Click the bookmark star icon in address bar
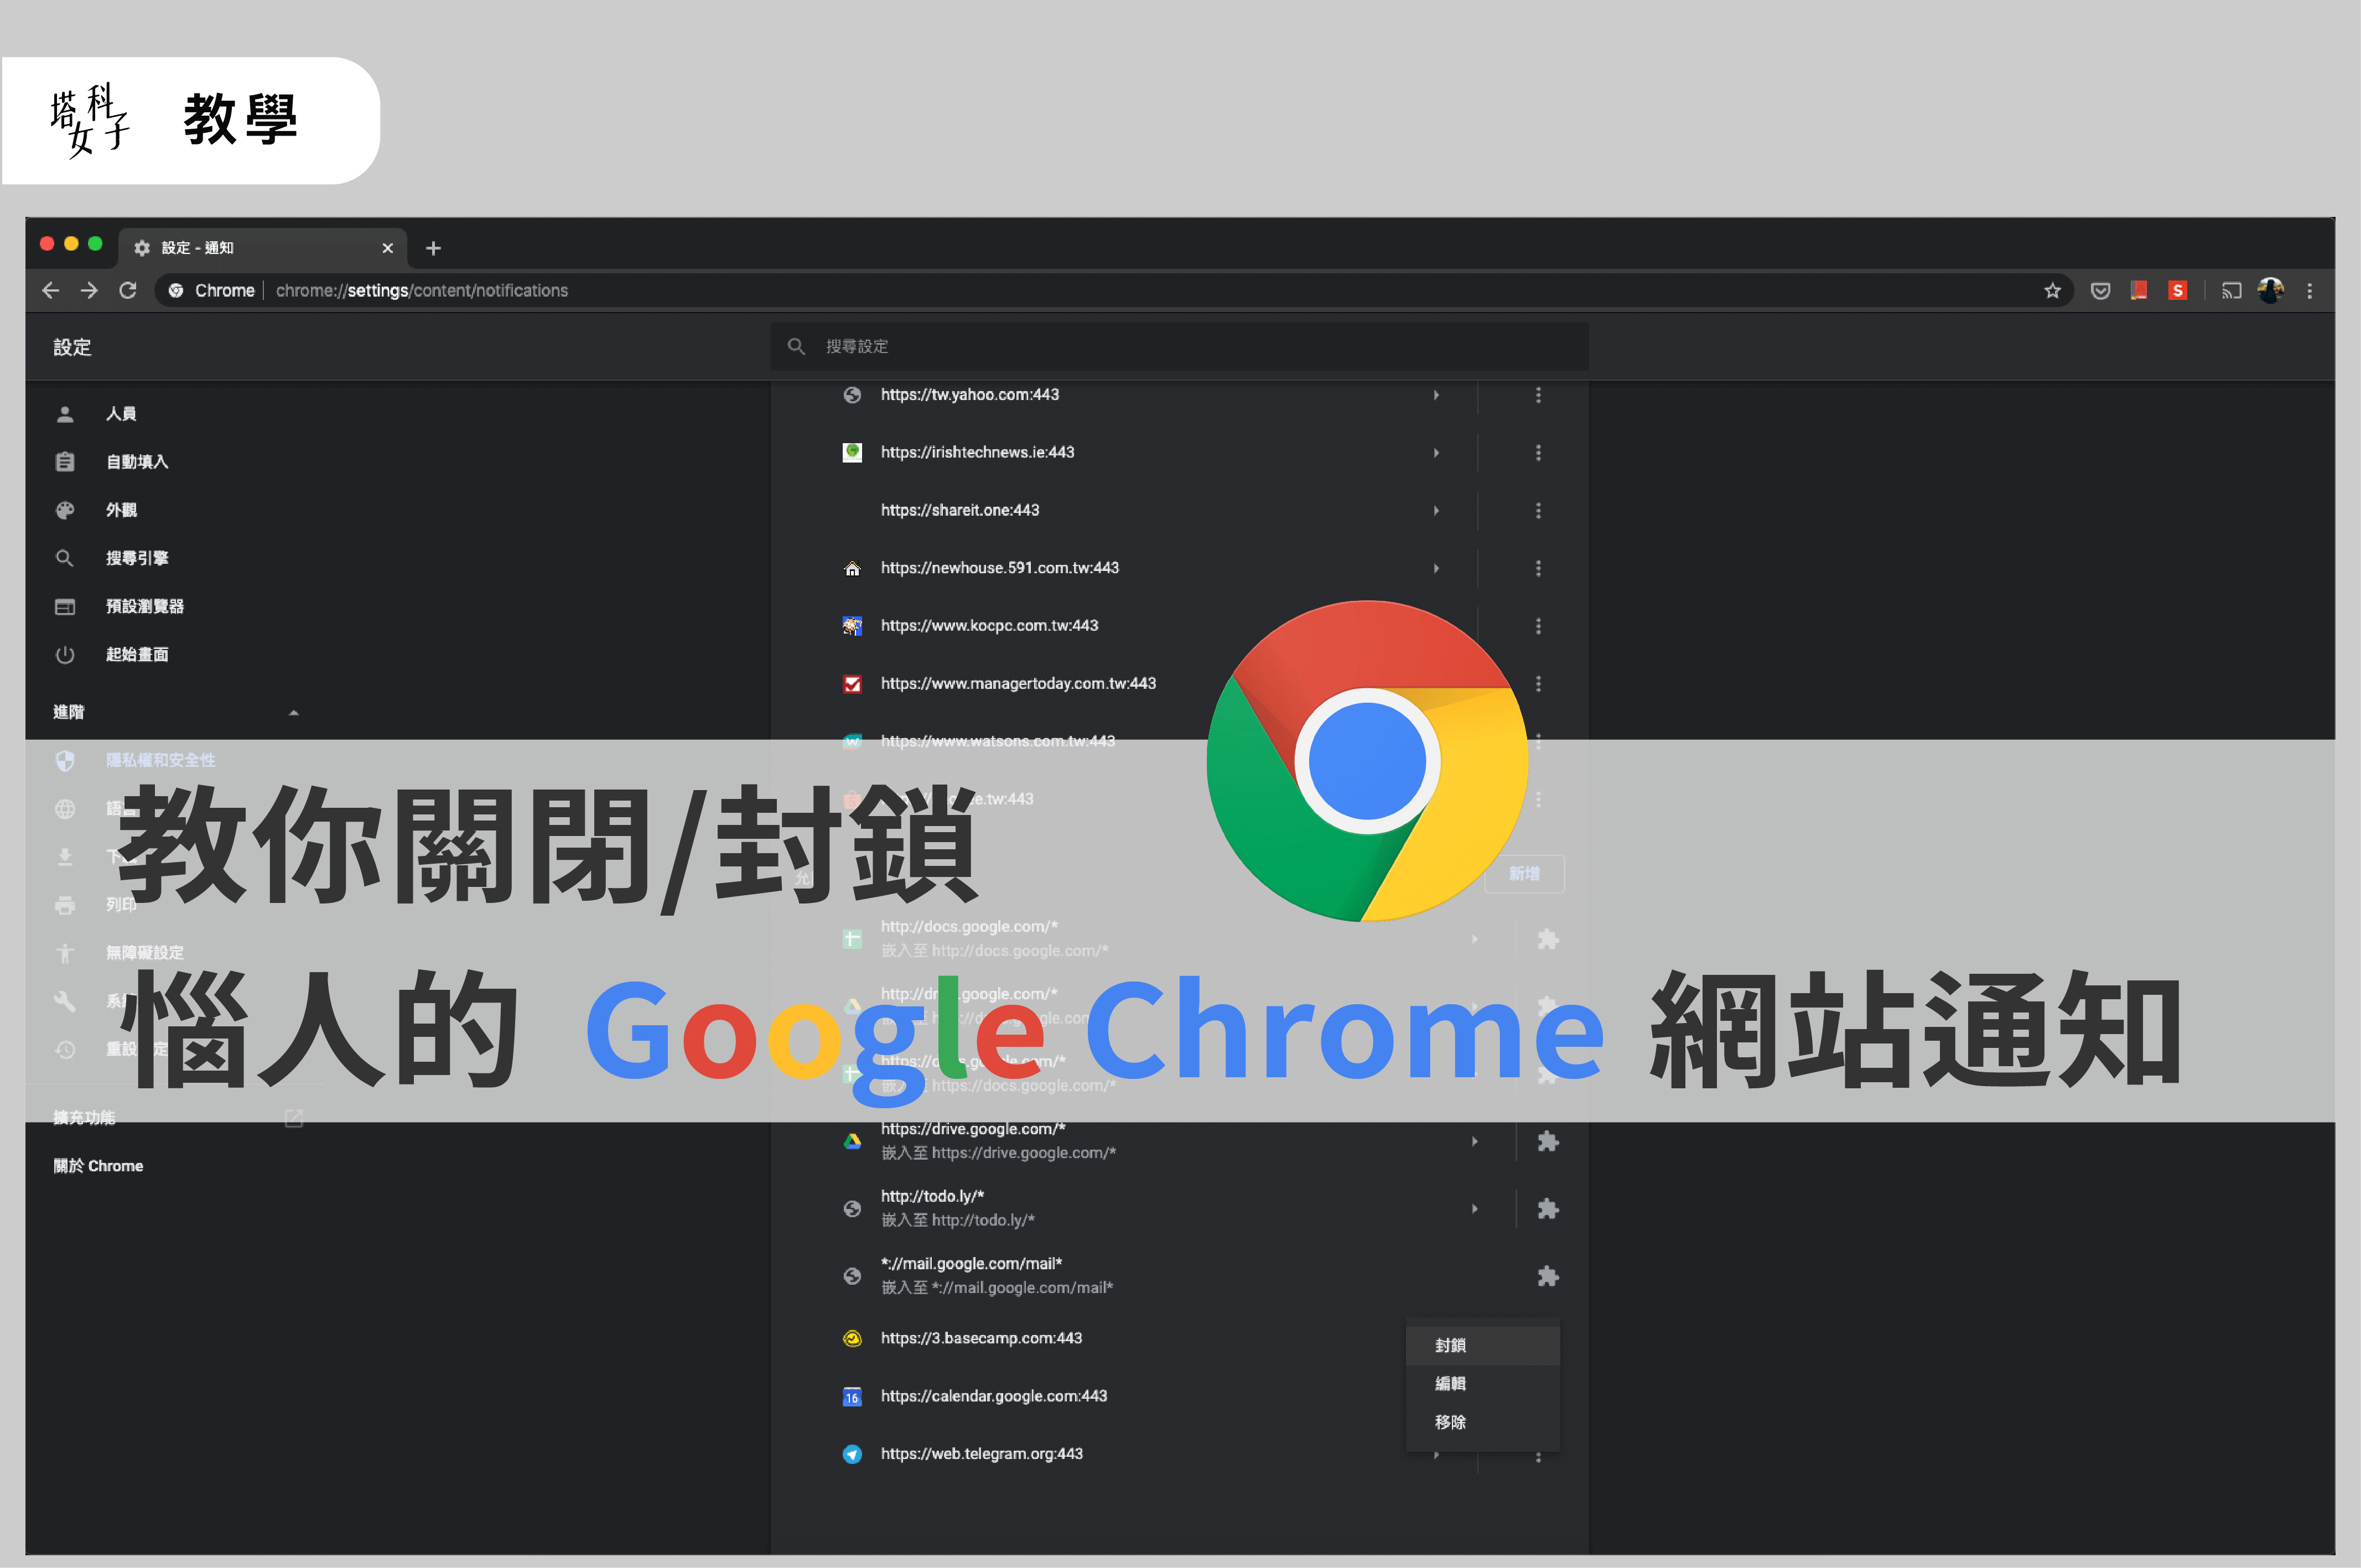Viewport: 2361px width, 1568px height. [x=2052, y=291]
